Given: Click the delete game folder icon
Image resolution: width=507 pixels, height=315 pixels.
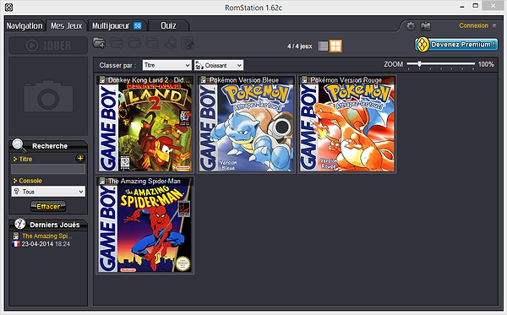Looking at the screenshot, I should (x=152, y=43).
